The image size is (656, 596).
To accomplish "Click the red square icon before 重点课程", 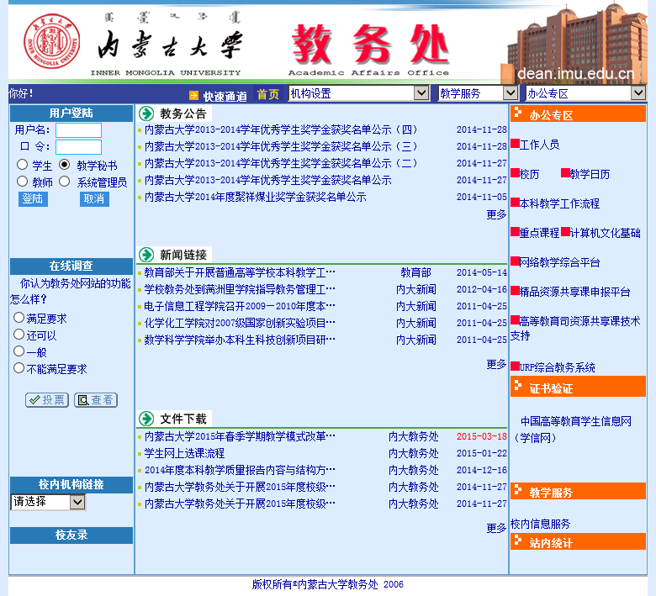I will (x=515, y=232).
